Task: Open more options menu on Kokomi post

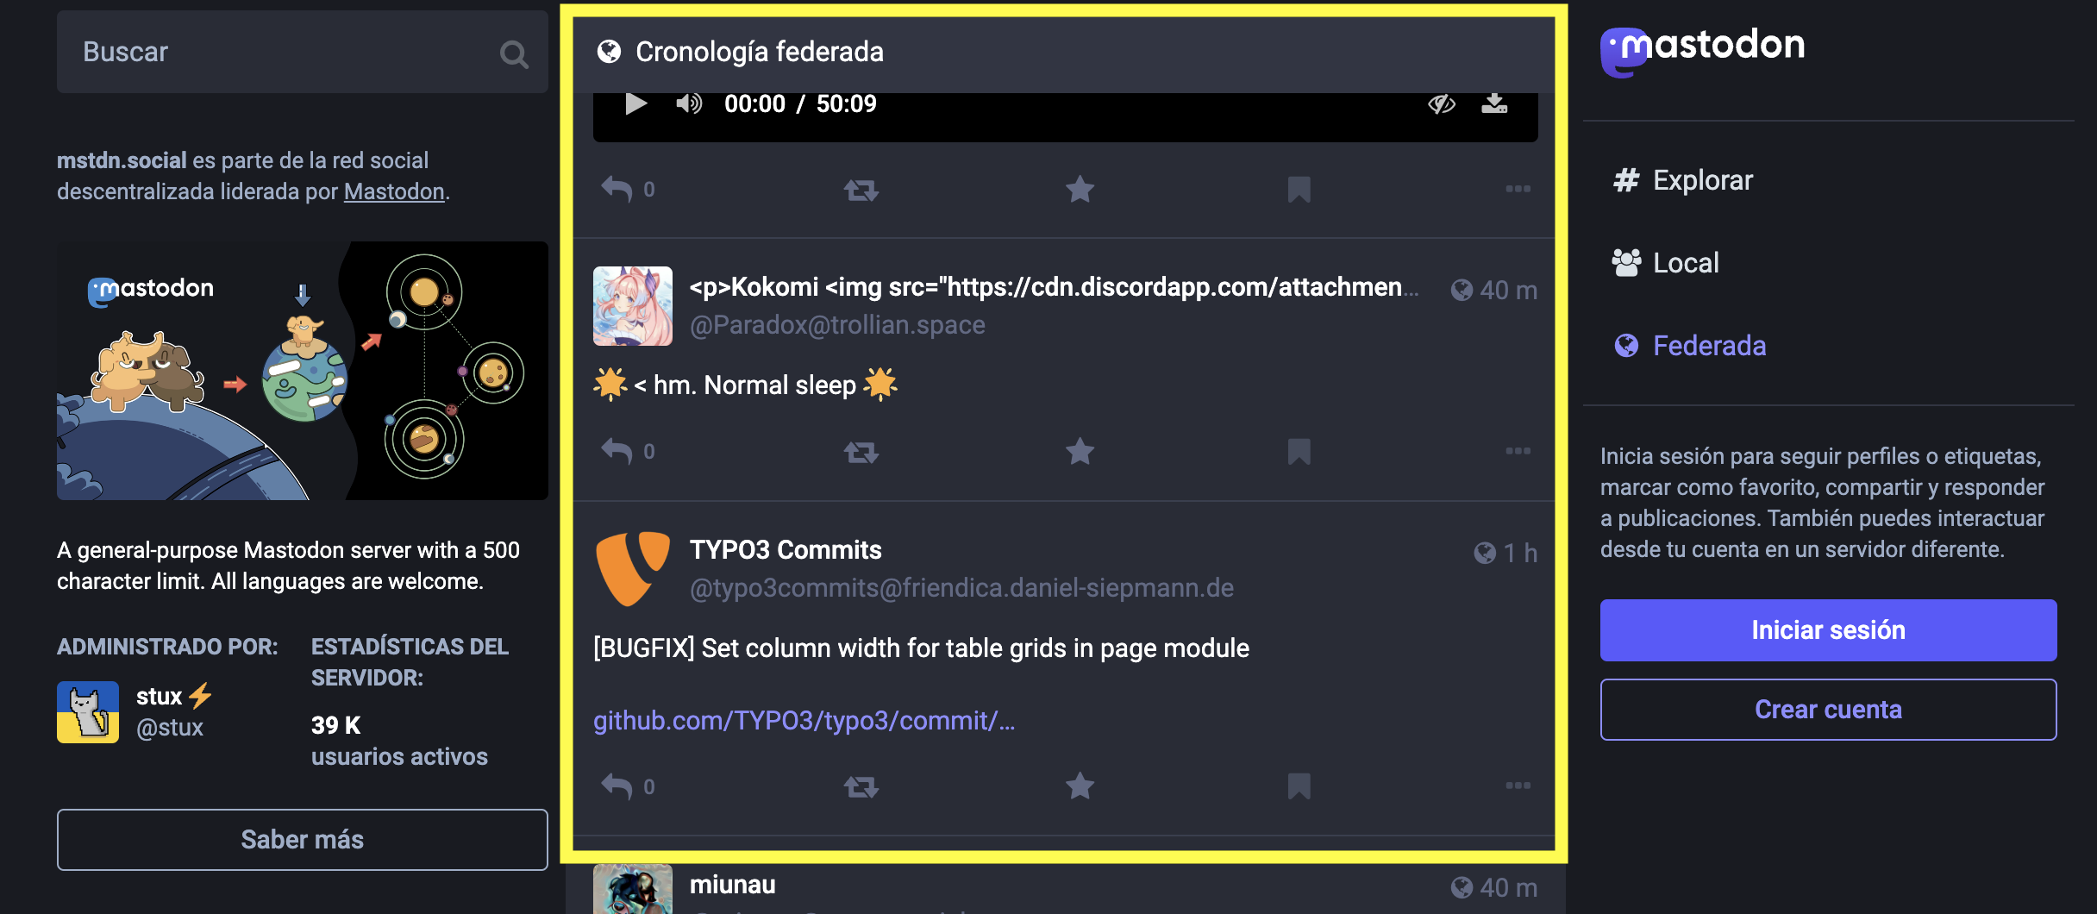Action: click(1518, 451)
